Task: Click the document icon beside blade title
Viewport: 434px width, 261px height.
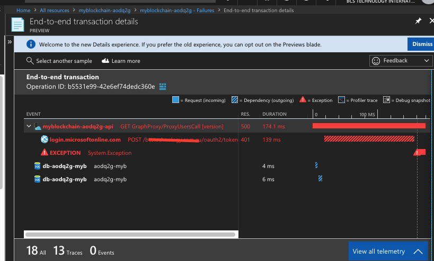Action: tap(17, 24)
